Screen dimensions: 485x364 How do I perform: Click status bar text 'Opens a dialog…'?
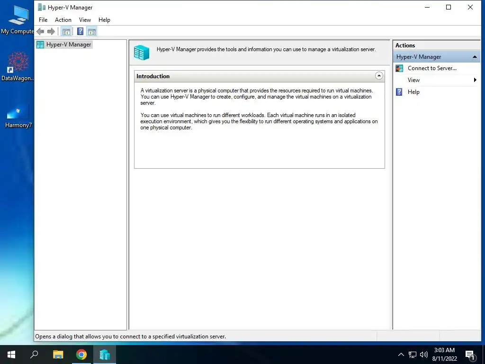131,337
